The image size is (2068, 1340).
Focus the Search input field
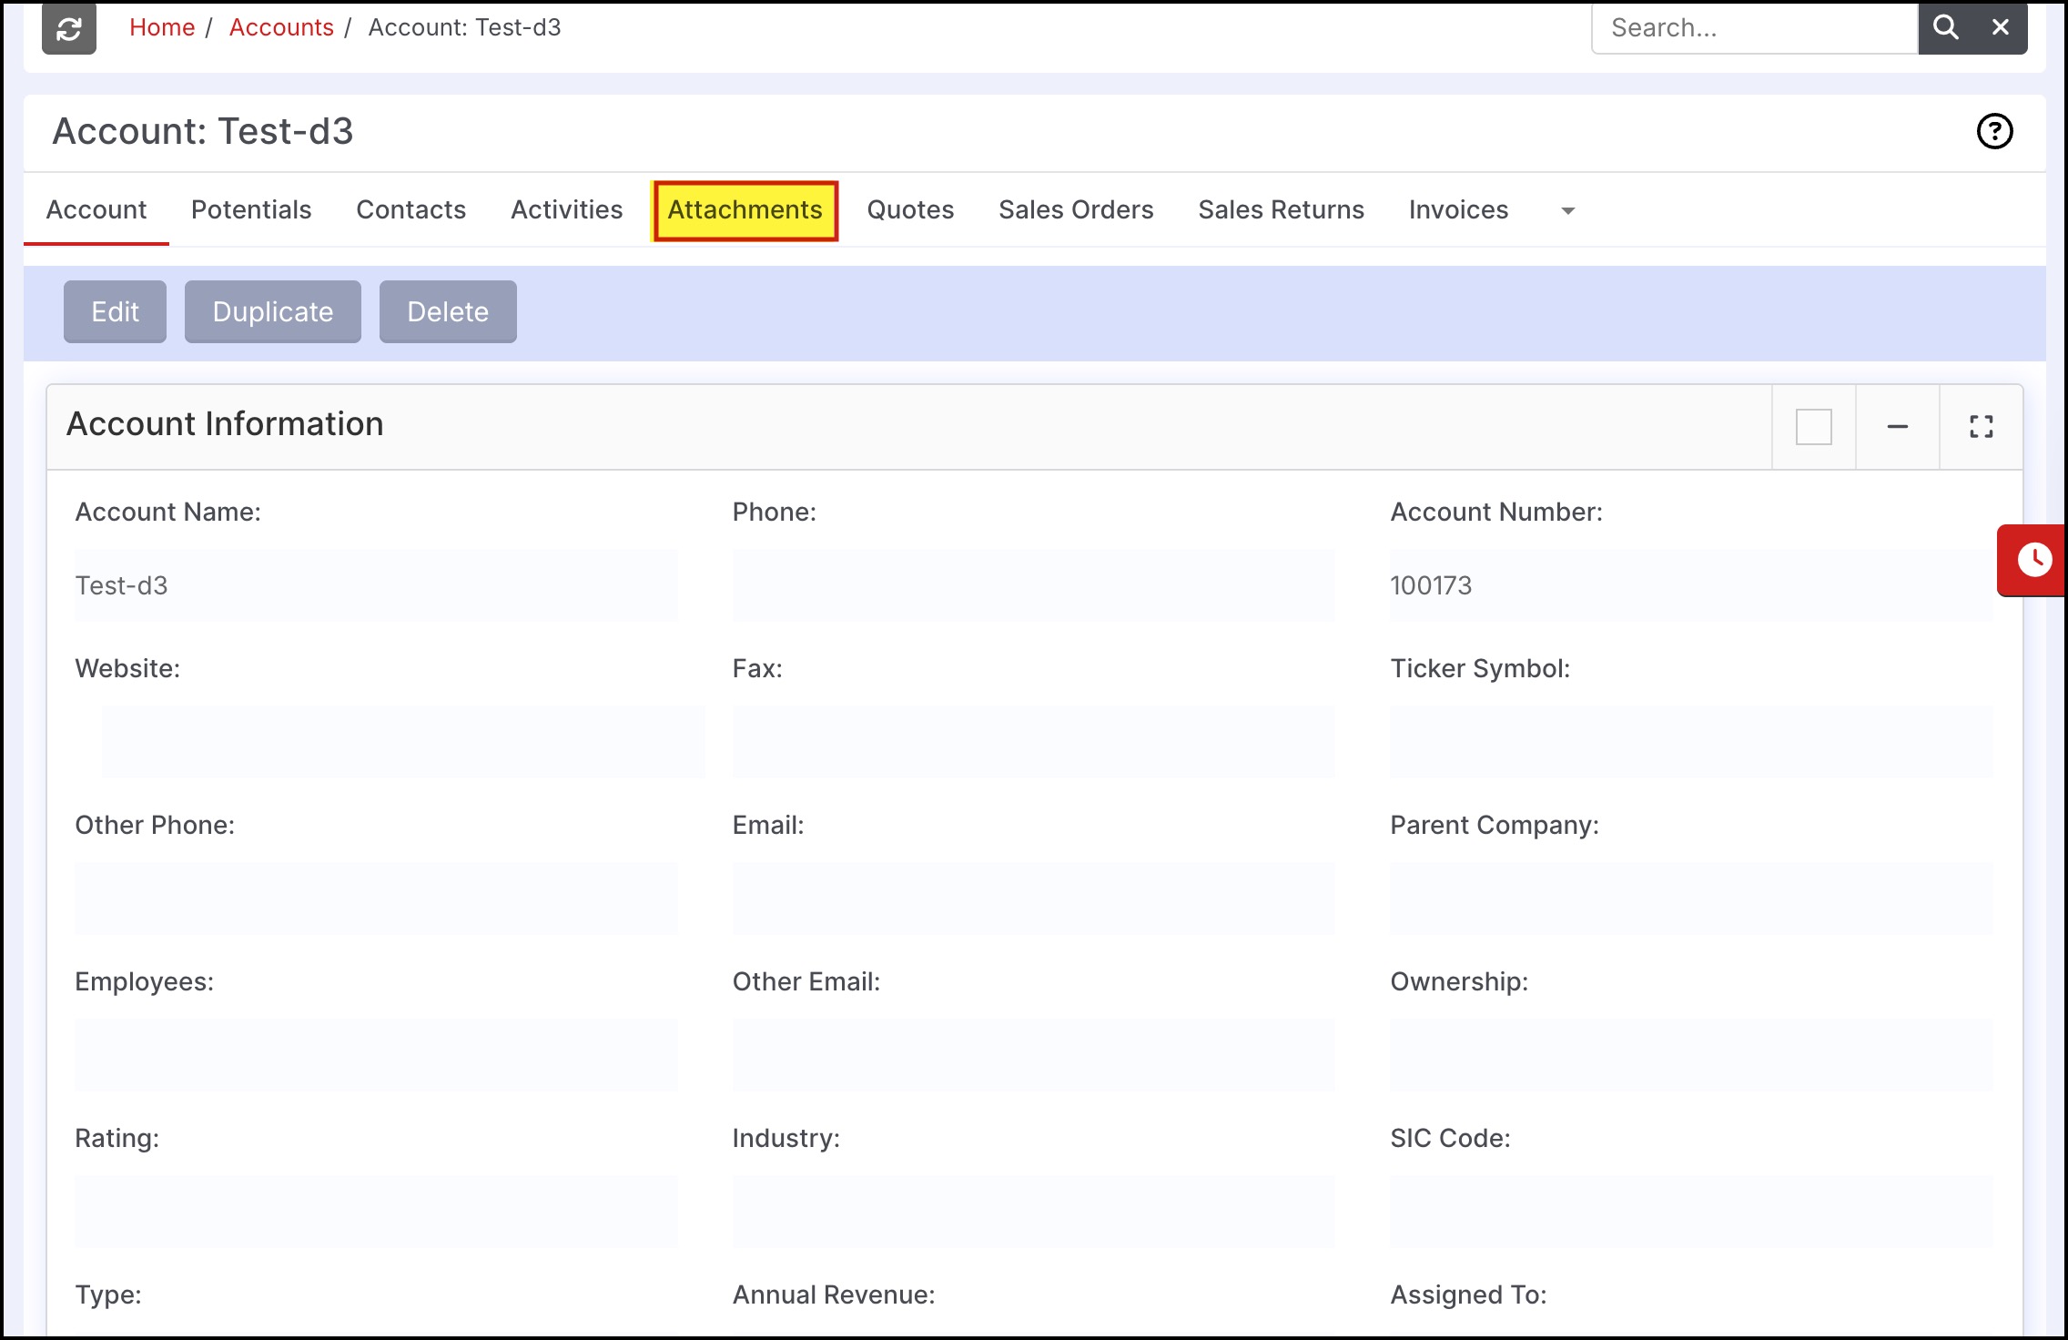[x=1753, y=28]
